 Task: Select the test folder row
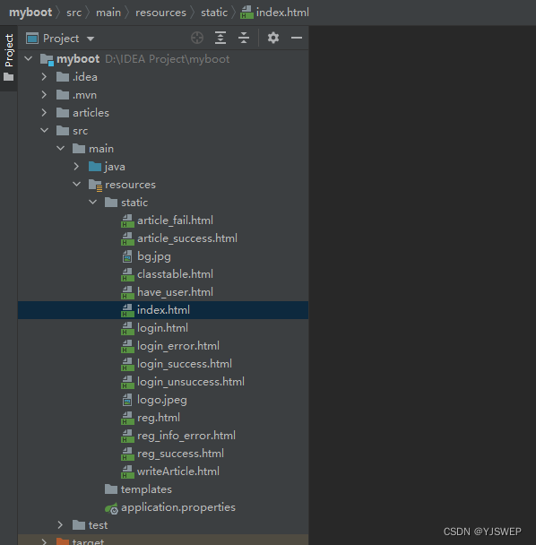[163, 525]
